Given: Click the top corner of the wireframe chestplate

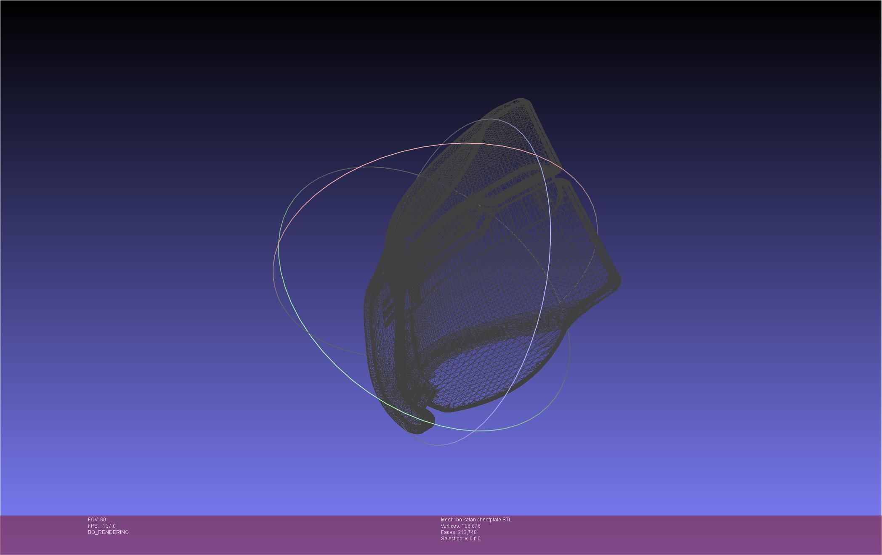Looking at the screenshot, I should click(x=522, y=102).
